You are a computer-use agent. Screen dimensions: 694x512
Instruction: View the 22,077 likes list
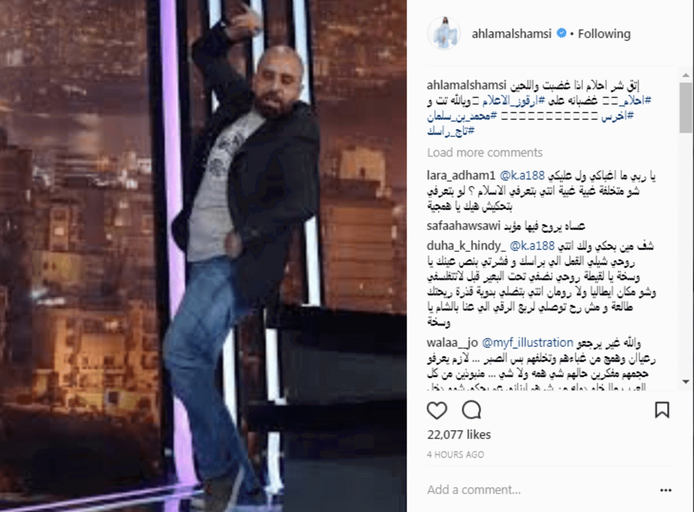459,435
